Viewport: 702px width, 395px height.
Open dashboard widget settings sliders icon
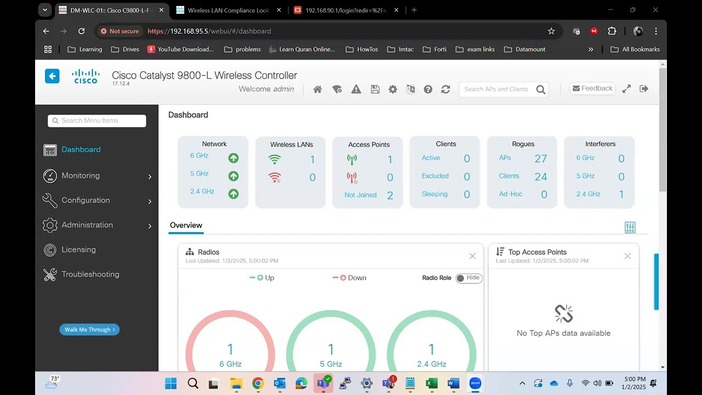[x=630, y=228]
